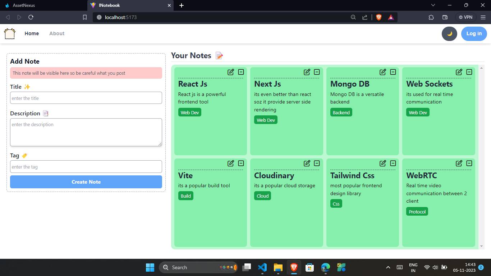Close the INotebook tab
Screen dimensions: 491x276
coord(169,5)
